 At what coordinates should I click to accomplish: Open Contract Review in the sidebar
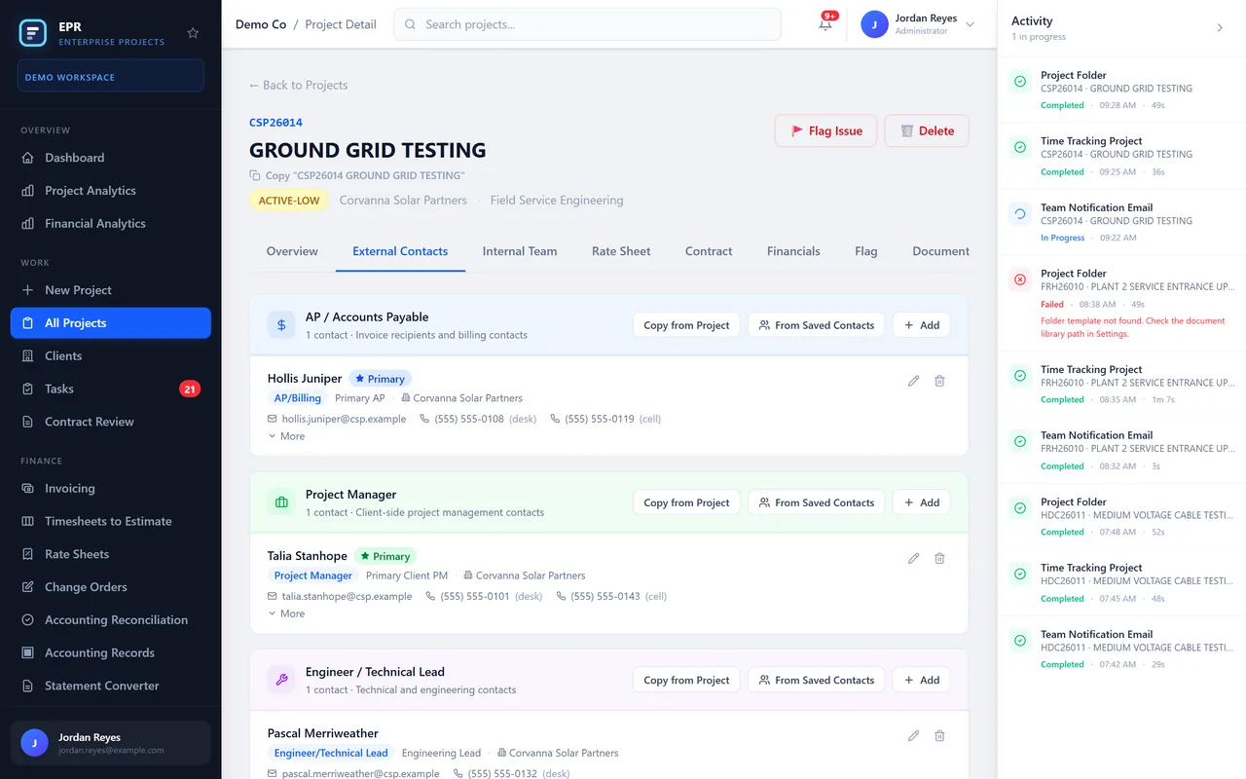pos(111,422)
